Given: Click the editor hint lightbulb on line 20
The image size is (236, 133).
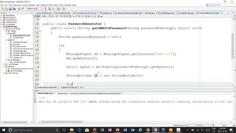Looking at the screenshot, I should tap(38, 67).
